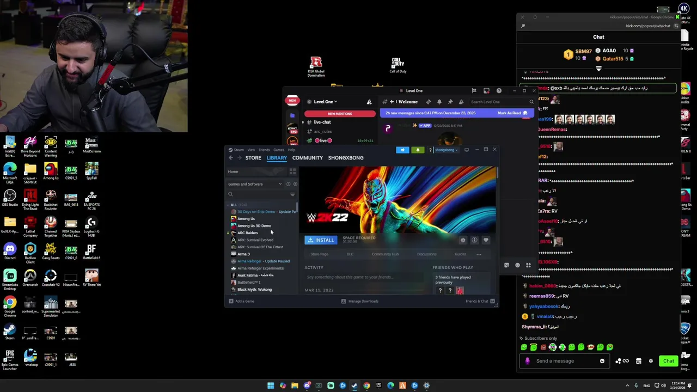
Task: Click the NEW MENTIONS pill in Discord
Action: pos(340,114)
